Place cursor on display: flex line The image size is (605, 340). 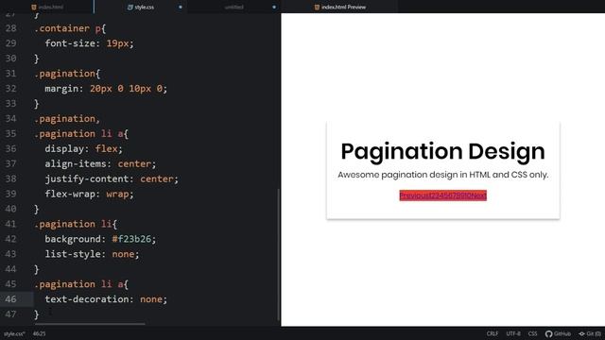click(x=84, y=149)
